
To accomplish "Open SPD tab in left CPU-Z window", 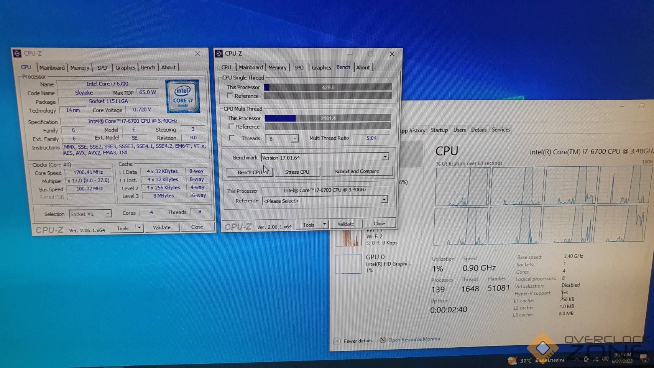I will [102, 67].
